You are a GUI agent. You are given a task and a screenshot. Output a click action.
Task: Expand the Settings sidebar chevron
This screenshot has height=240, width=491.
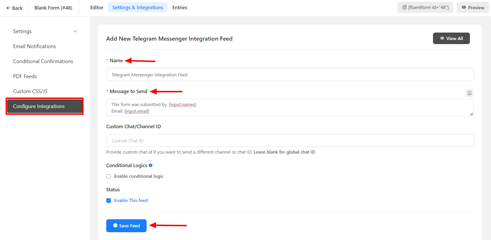point(75,31)
